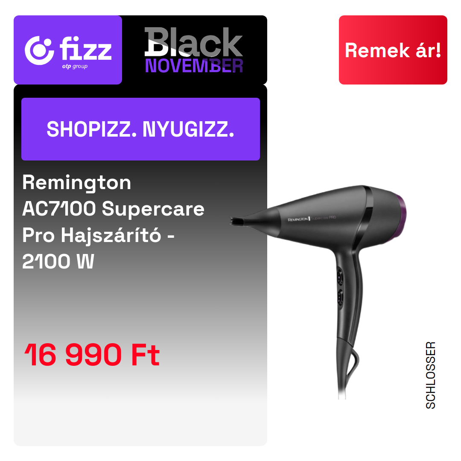Click the 16 990 Ft price
The height and width of the screenshot is (461, 461).
92,355
